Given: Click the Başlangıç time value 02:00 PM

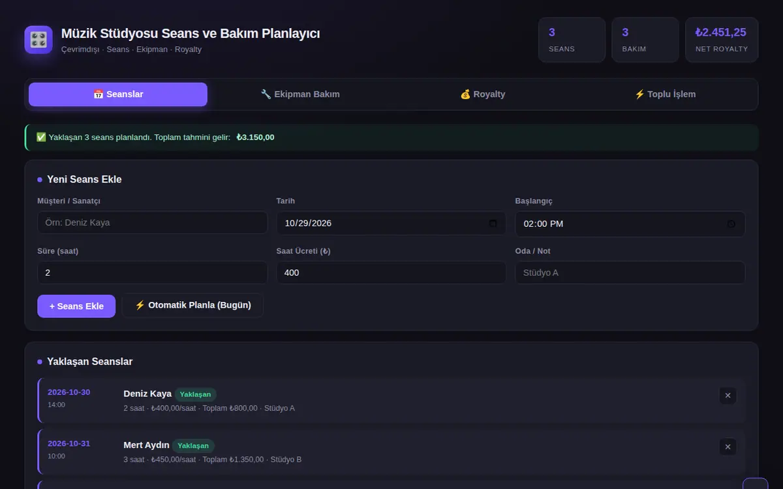Looking at the screenshot, I should pos(544,224).
